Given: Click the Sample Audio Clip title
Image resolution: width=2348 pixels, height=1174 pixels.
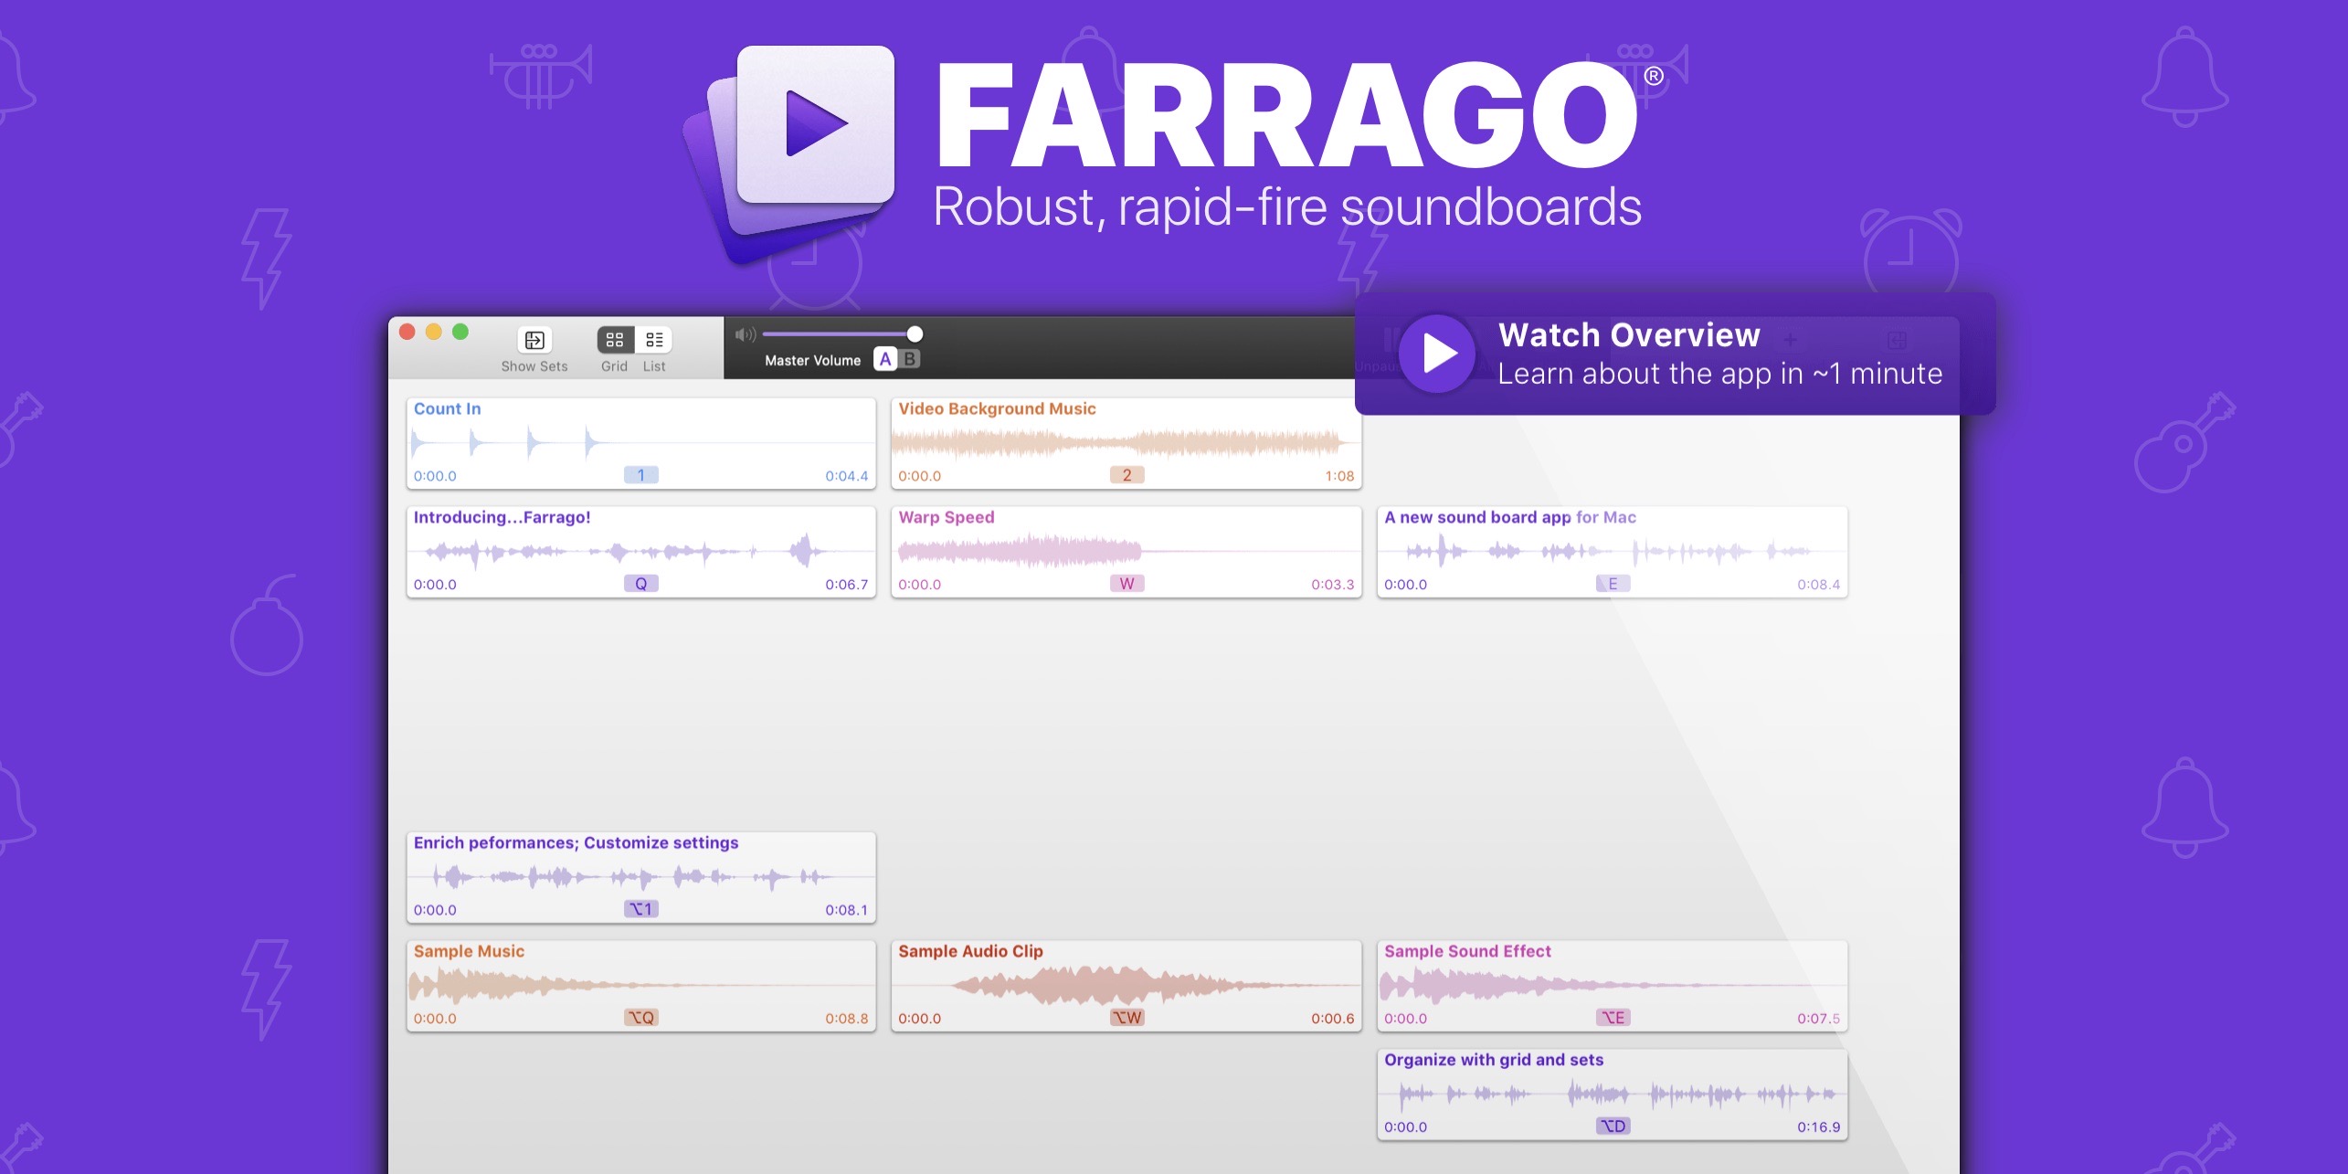Looking at the screenshot, I should [x=970, y=951].
